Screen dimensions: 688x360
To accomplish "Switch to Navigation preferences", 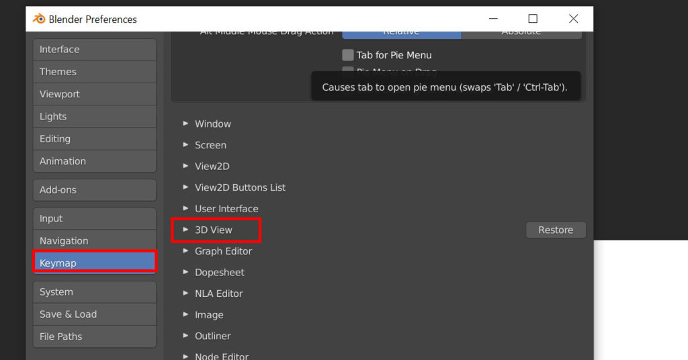I will pos(94,240).
